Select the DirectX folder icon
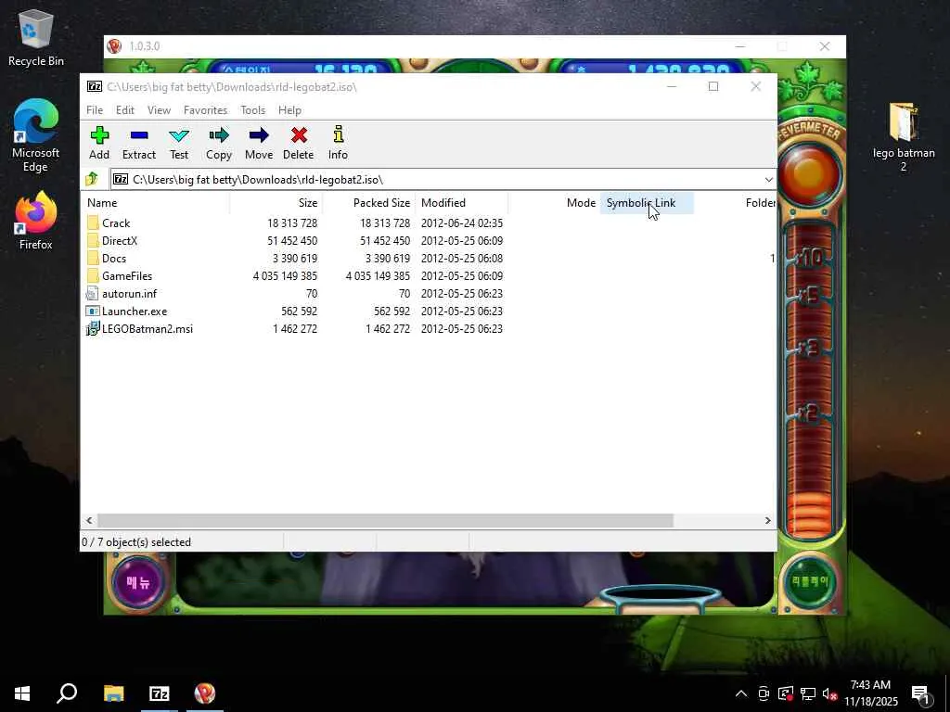 pos(93,240)
